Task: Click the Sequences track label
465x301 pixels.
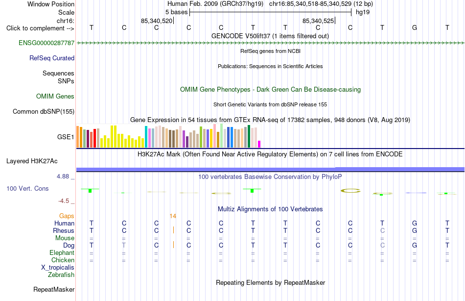Action: (x=58, y=73)
